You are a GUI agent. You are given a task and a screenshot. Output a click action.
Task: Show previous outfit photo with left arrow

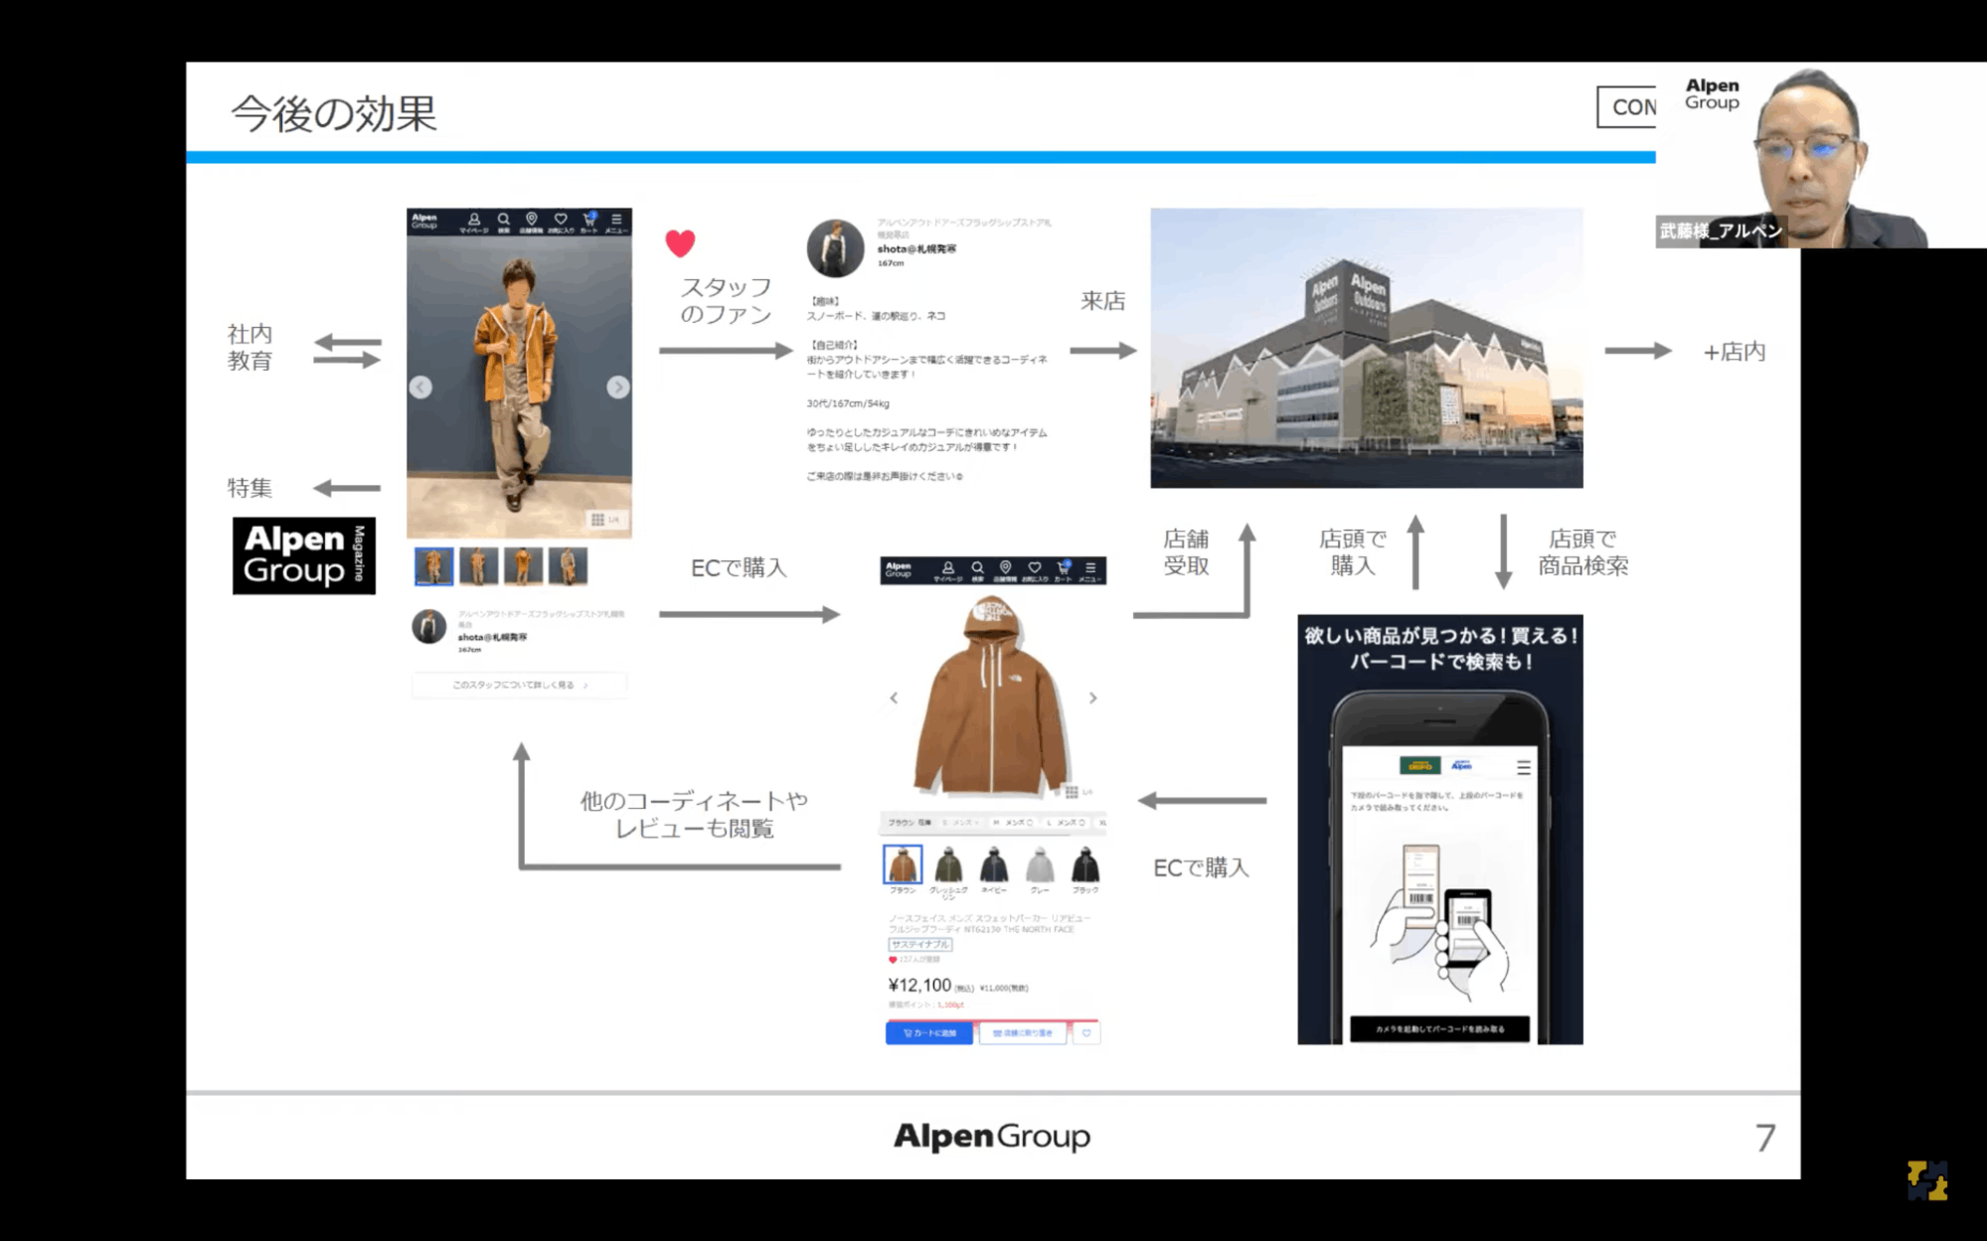[420, 388]
